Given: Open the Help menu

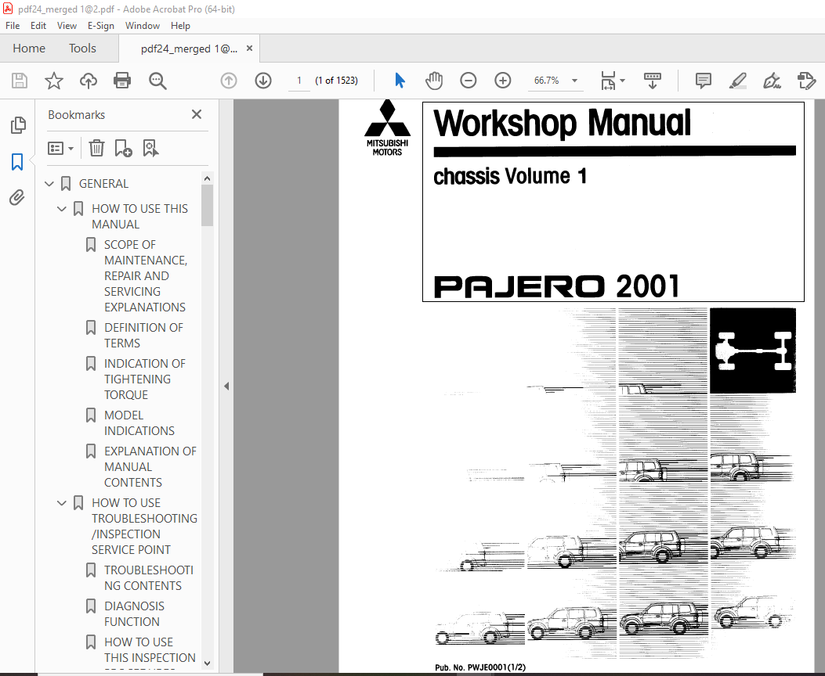Looking at the screenshot, I should coord(180,26).
